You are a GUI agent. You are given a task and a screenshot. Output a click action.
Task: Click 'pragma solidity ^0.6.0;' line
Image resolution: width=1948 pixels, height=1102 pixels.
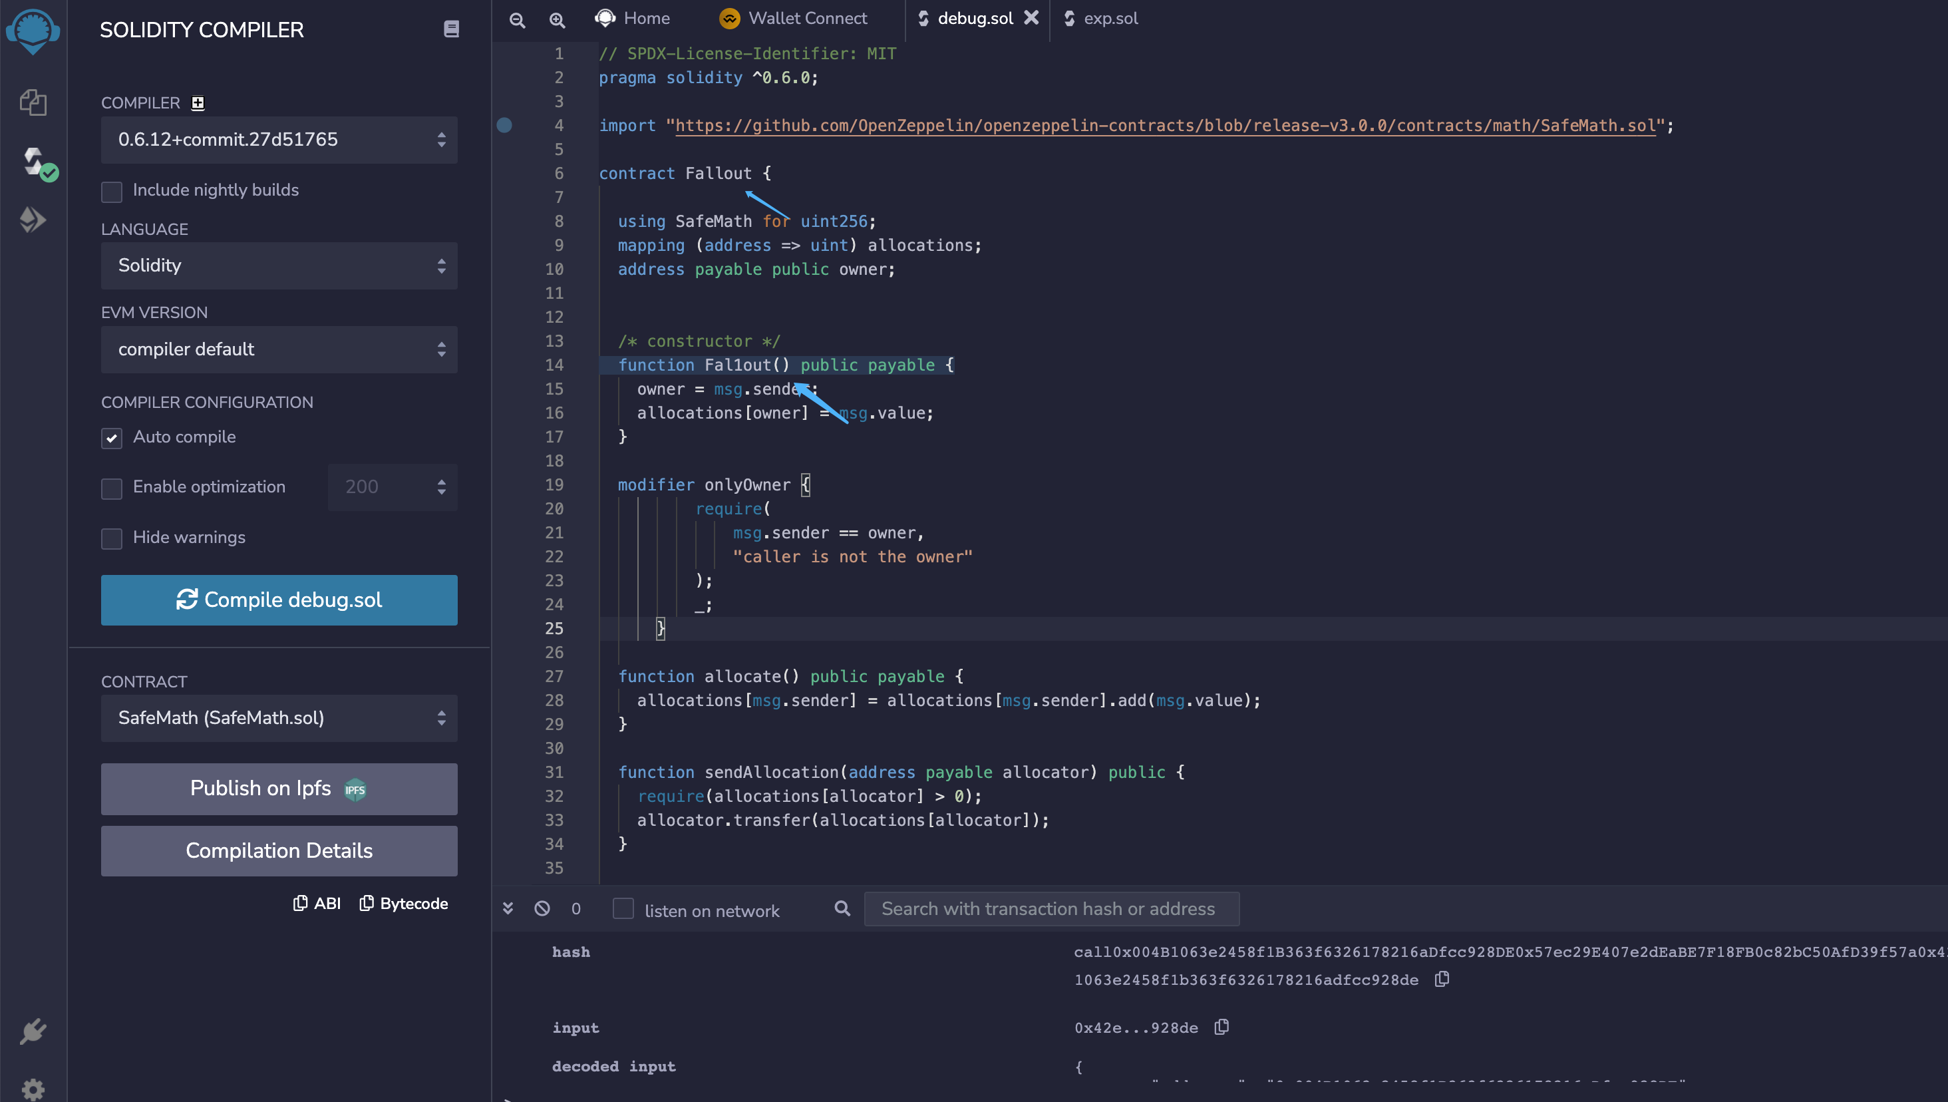(x=708, y=78)
